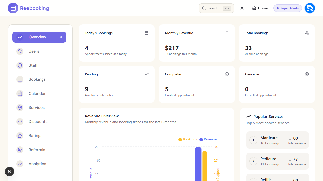
Task: Open the Analytics sidebar tab
Action: point(37,164)
